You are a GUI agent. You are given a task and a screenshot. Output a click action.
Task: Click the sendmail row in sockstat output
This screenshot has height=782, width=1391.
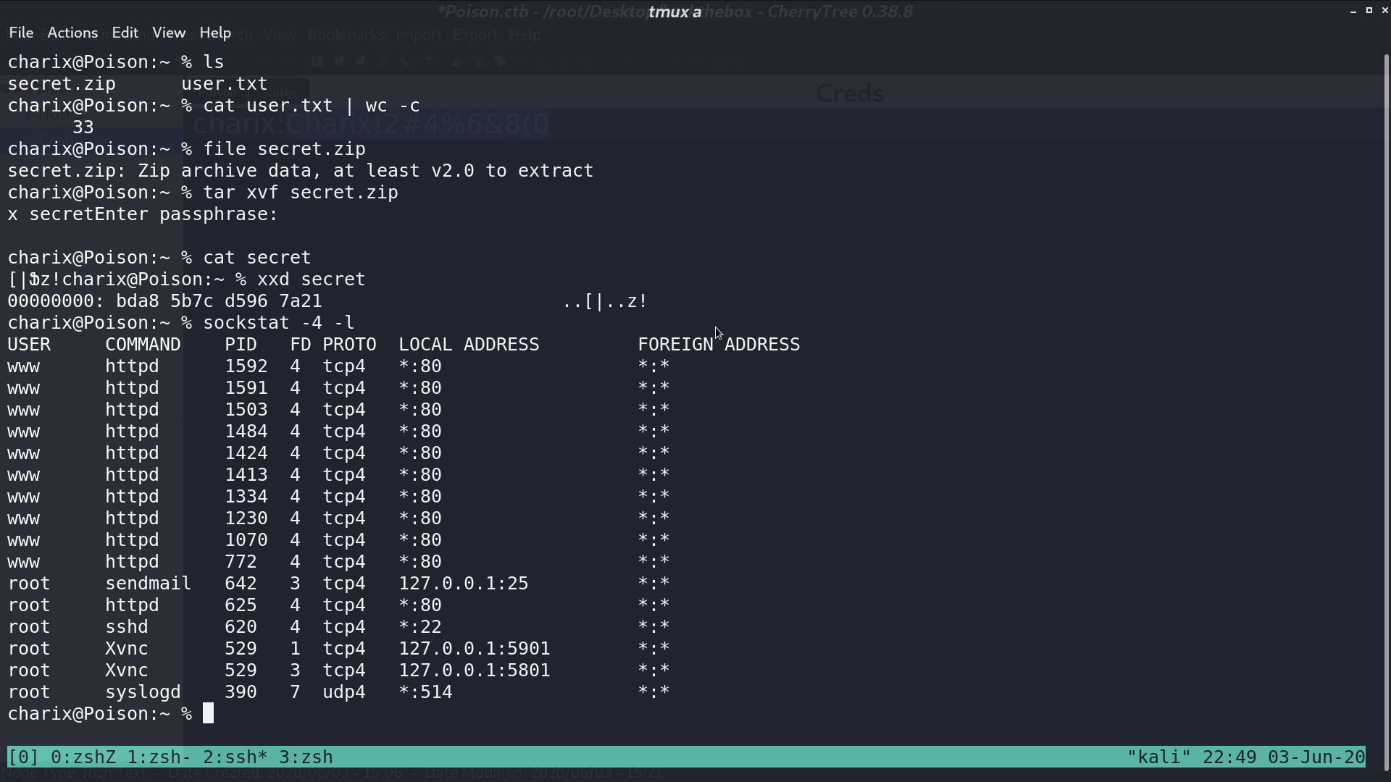(339, 584)
